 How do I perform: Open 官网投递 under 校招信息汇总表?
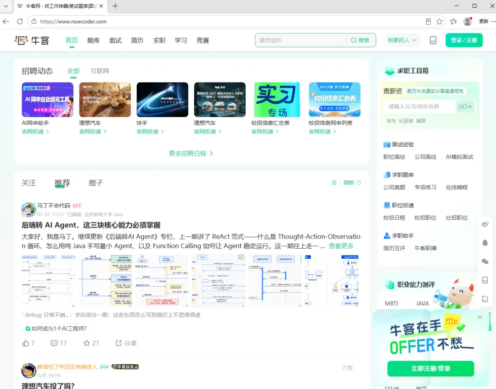point(265,132)
